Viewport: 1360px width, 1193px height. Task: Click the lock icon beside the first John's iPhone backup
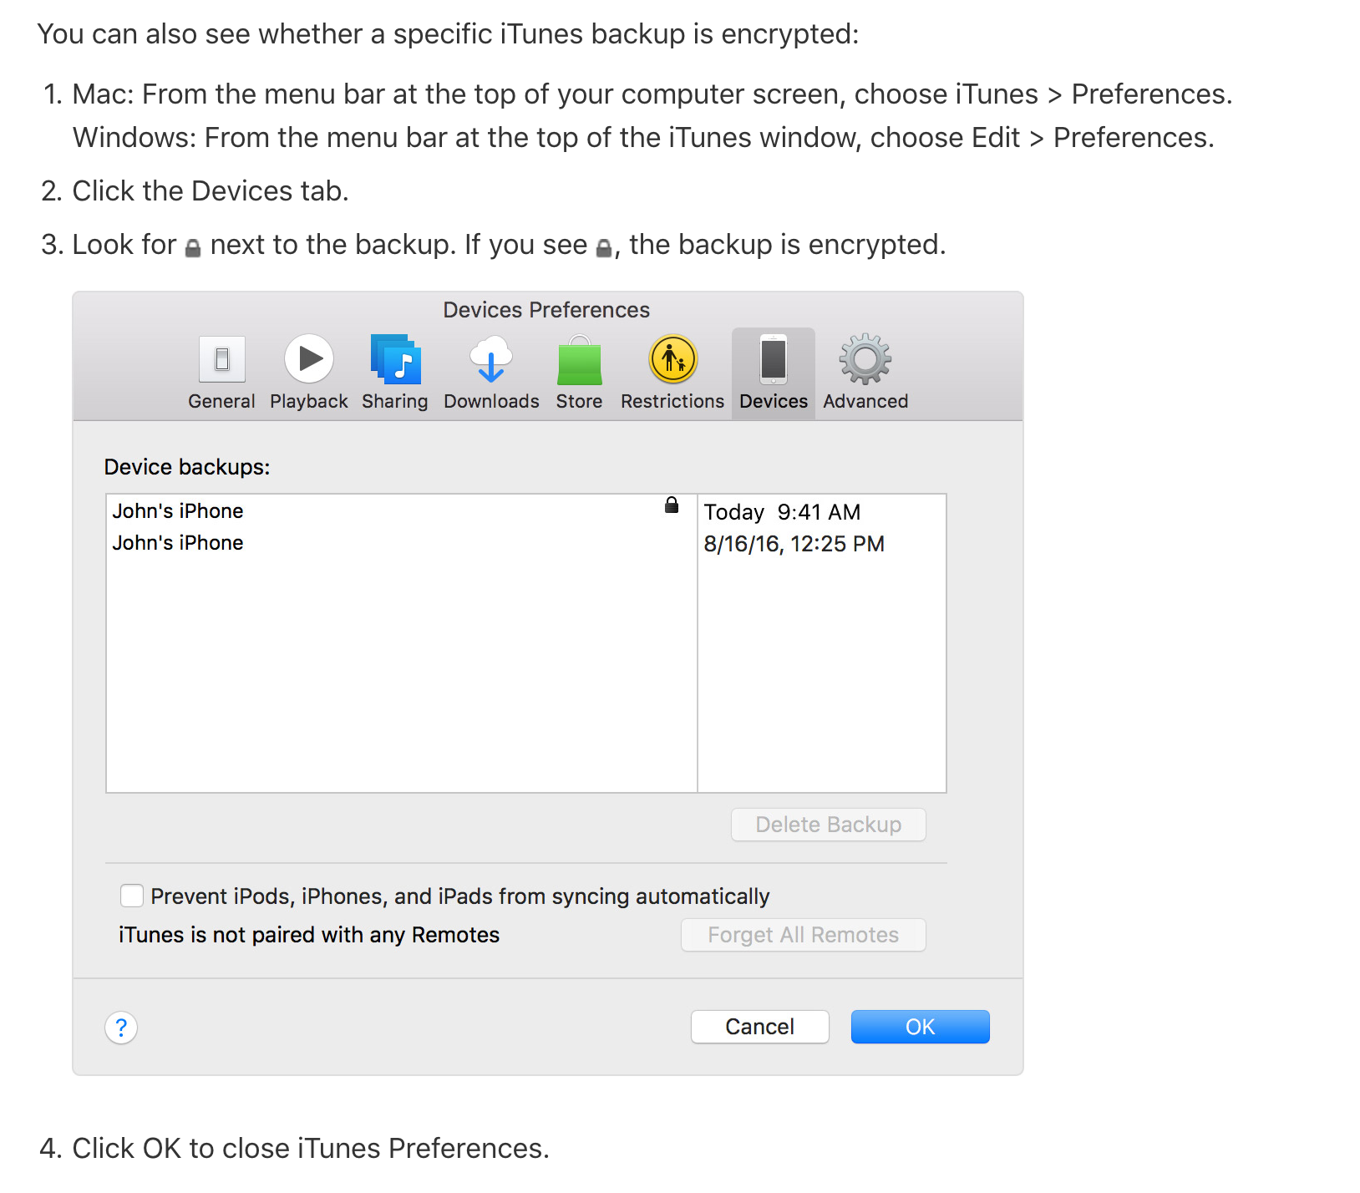672,505
